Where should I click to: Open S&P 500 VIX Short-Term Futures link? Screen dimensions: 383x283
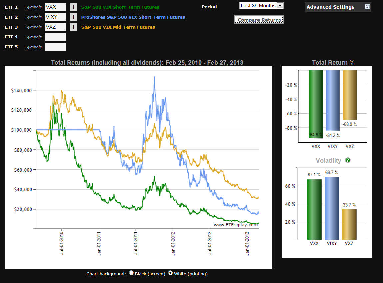[x=120, y=7]
